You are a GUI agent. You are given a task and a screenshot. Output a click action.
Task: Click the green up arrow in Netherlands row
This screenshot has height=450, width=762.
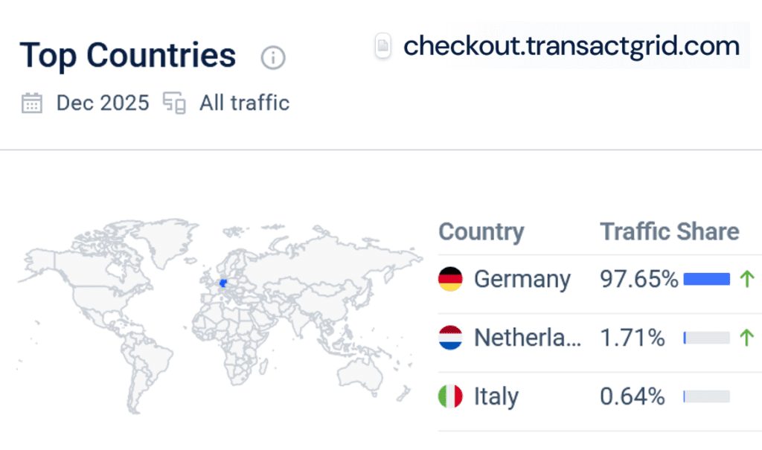[747, 338]
